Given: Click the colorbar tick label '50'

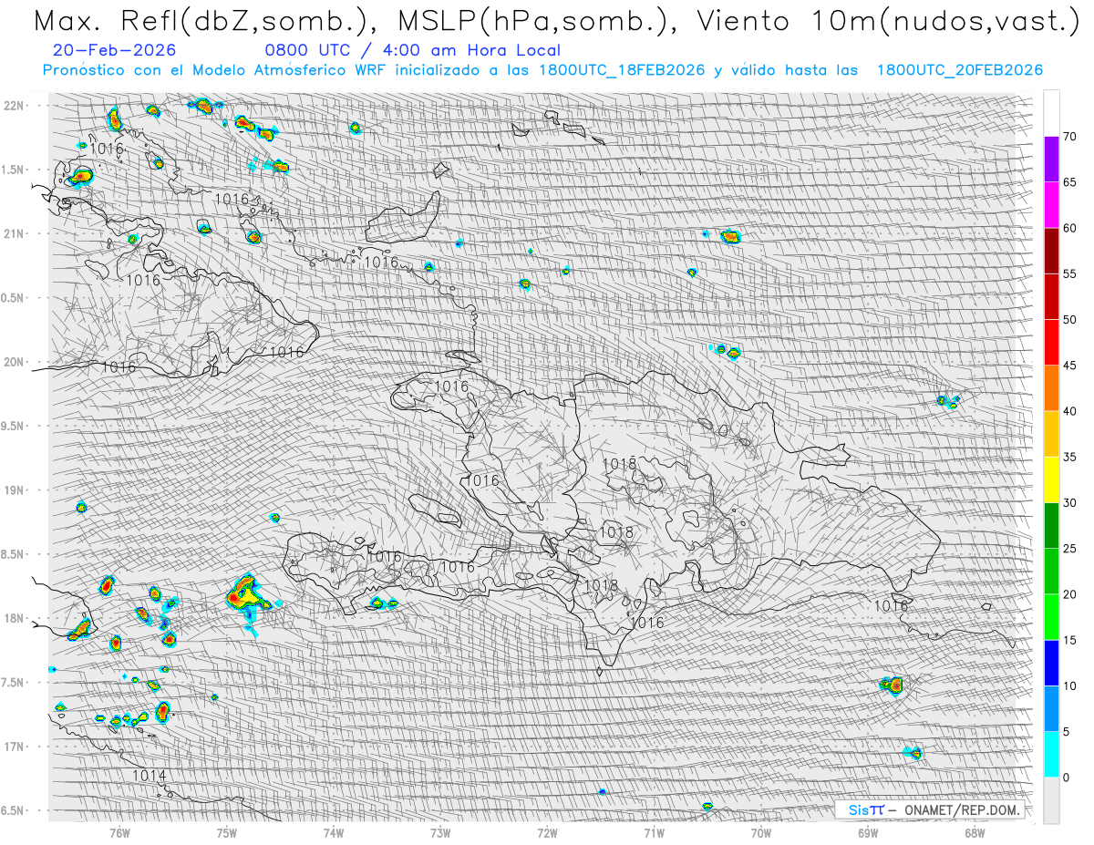Looking at the screenshot, I should point(1069,320).
